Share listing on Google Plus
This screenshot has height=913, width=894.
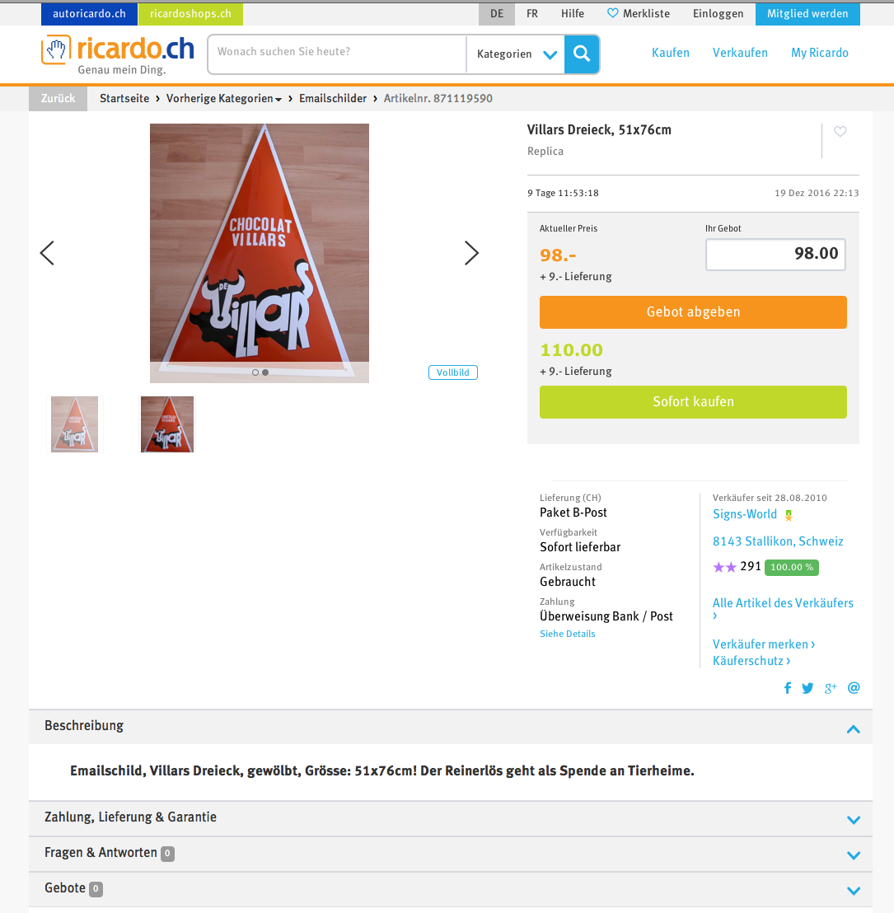click(831, 688)
